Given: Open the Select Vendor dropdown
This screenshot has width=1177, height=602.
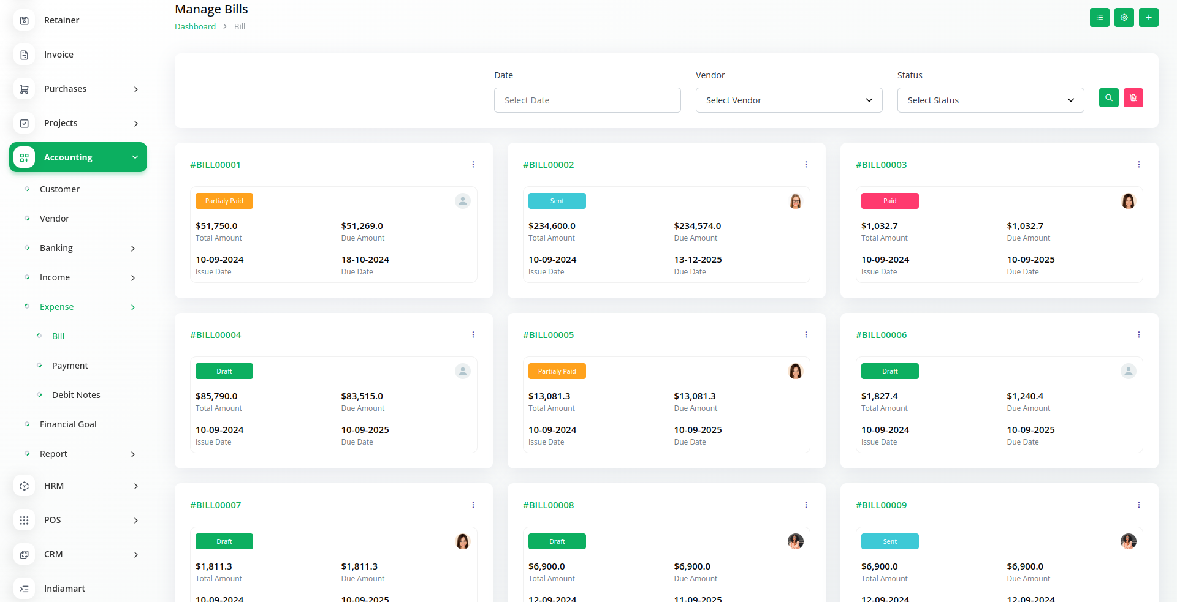Looking at the screenshot, I should (x=788, y=100).
